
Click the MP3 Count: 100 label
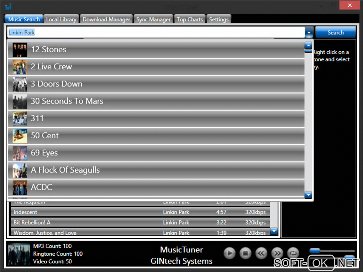[52, 246]
